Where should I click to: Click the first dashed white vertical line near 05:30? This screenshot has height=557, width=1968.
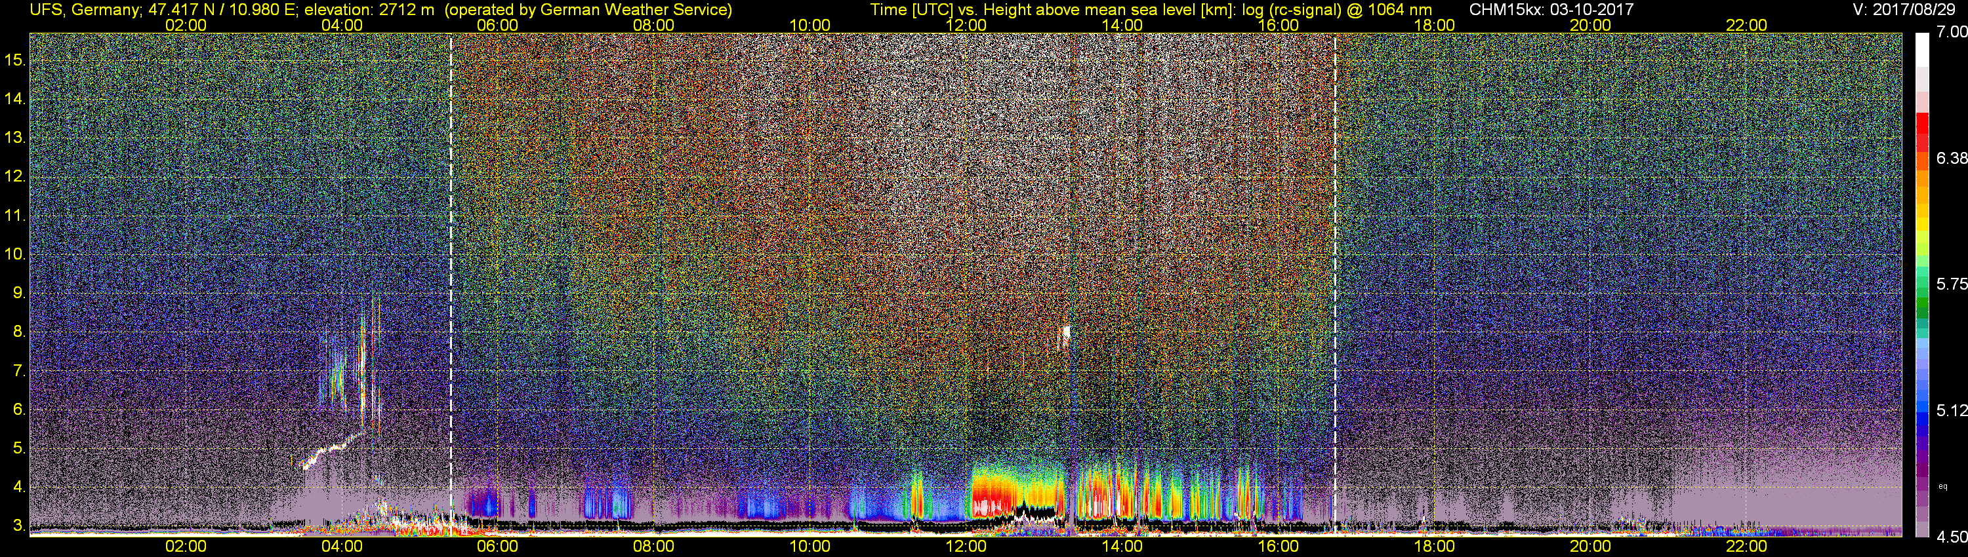451,282
